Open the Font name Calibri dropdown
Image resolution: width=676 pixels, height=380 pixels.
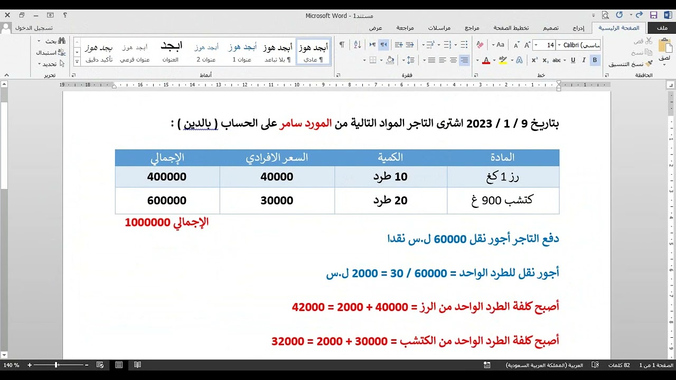(x=560, y=45)
